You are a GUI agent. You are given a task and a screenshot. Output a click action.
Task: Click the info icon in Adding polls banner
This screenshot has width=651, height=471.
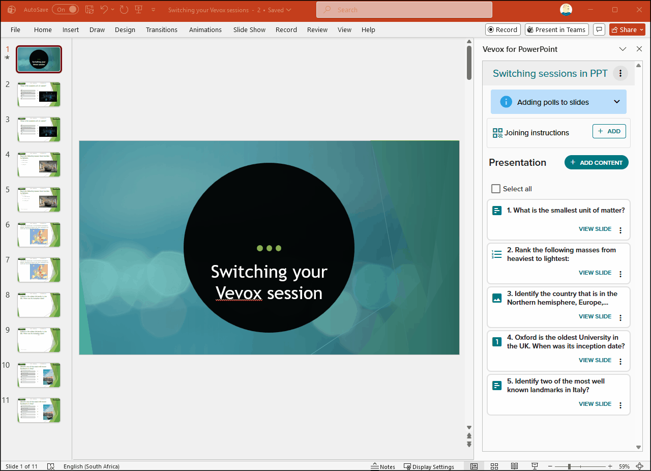[x=506, y=102]
